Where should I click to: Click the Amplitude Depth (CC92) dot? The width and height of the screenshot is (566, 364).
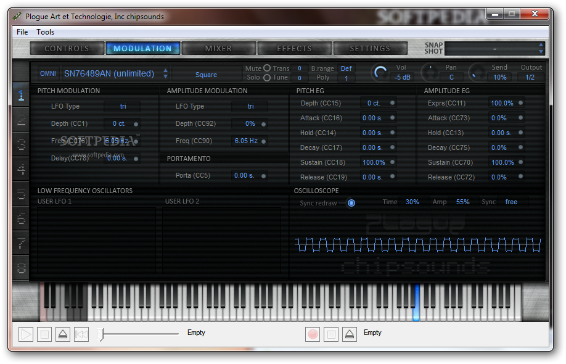263,124
